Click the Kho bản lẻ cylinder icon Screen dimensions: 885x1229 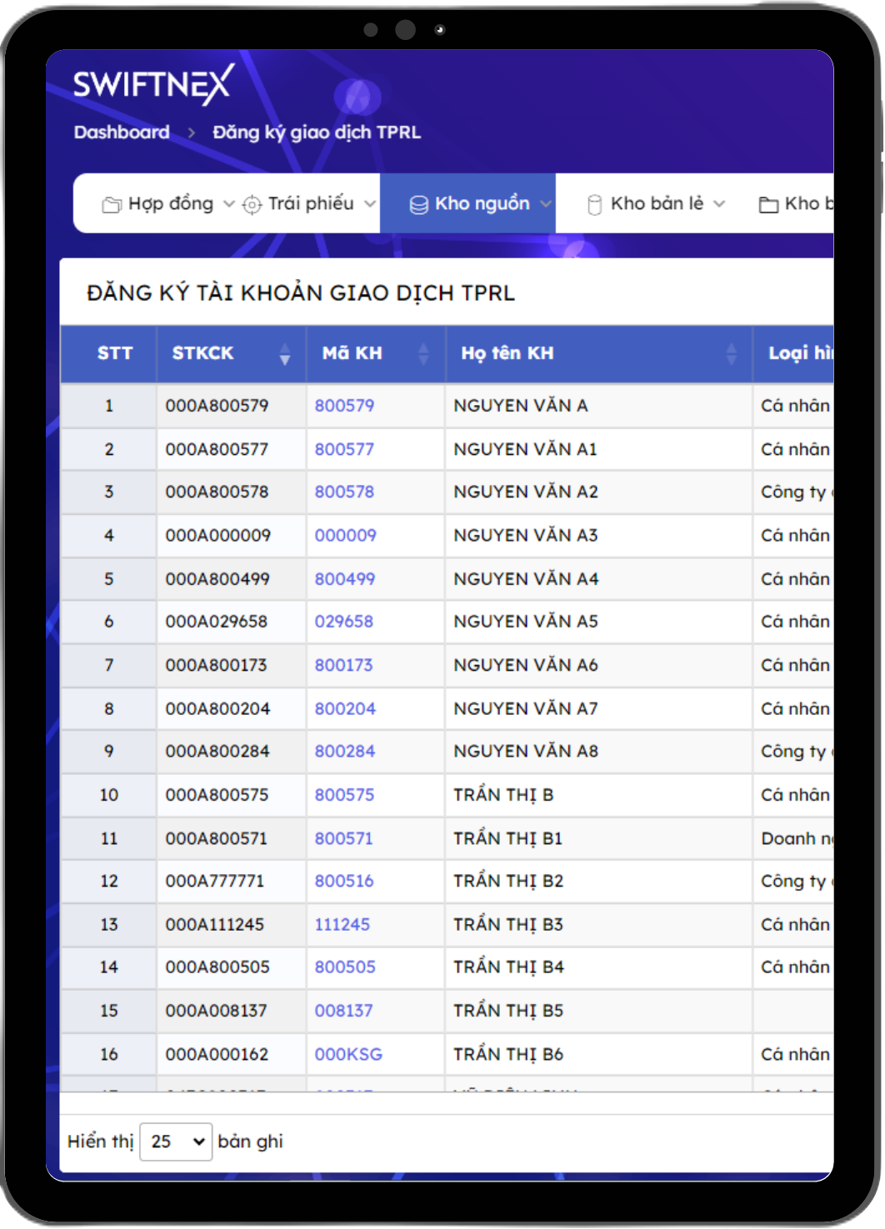[595, 205]
